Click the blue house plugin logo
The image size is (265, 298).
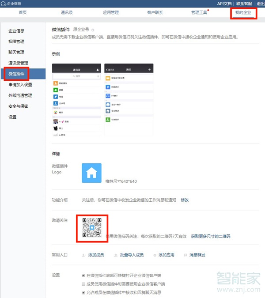[91, 173]
